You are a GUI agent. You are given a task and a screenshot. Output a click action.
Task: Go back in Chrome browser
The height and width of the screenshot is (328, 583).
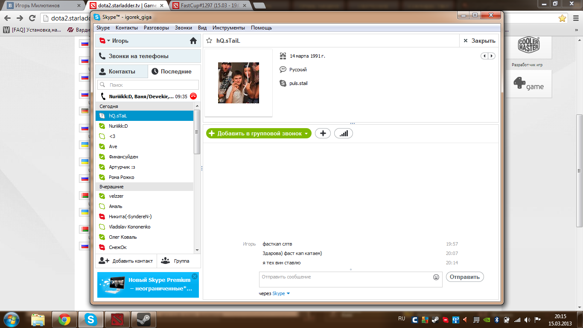[x=7, y=18]
